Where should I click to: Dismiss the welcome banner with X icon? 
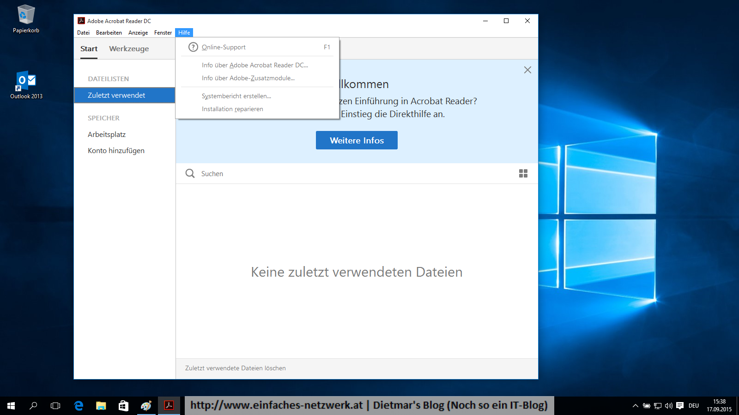point(527,70)
